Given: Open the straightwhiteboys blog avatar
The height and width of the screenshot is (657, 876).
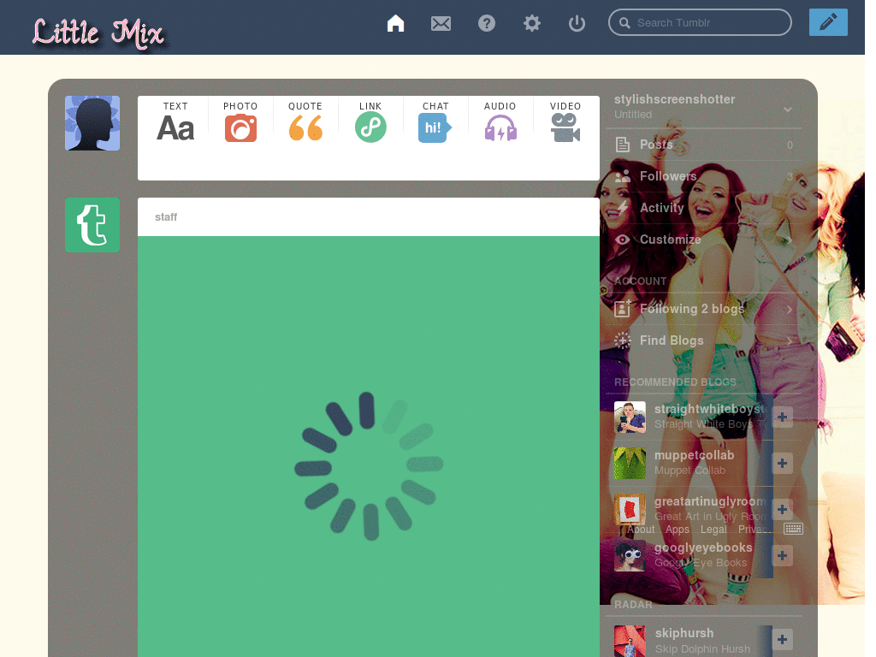Looking at the screenshot, I should tap(630, 417).
